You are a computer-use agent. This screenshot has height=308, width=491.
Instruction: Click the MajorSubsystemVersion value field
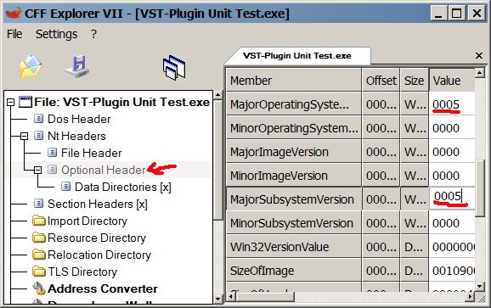(x=452, y=198)
